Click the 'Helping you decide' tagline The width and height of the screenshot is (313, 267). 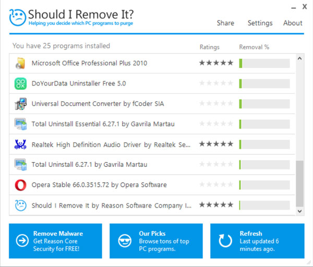[81, 23]
